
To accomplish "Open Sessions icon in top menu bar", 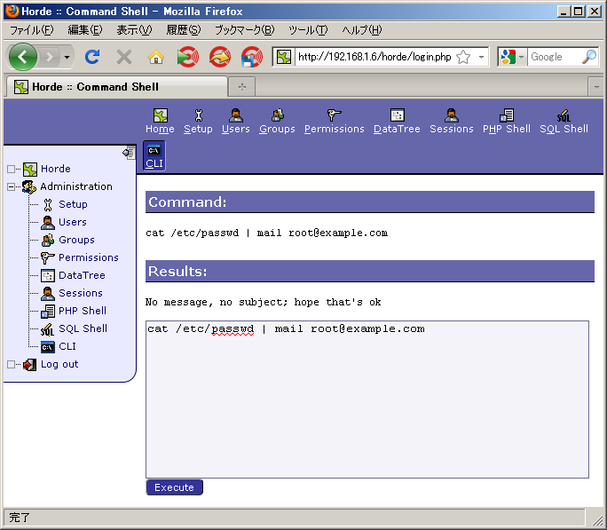I will pyautogui.click(x=452, y=115).
